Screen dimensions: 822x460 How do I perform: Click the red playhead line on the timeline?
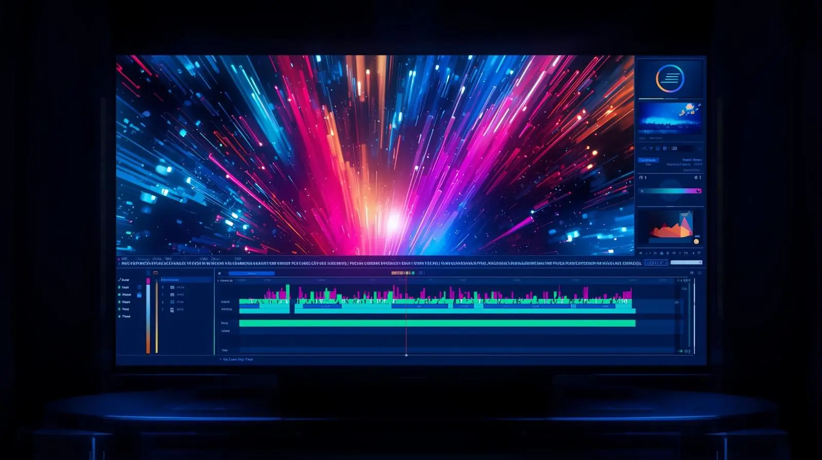click(406, 314)
